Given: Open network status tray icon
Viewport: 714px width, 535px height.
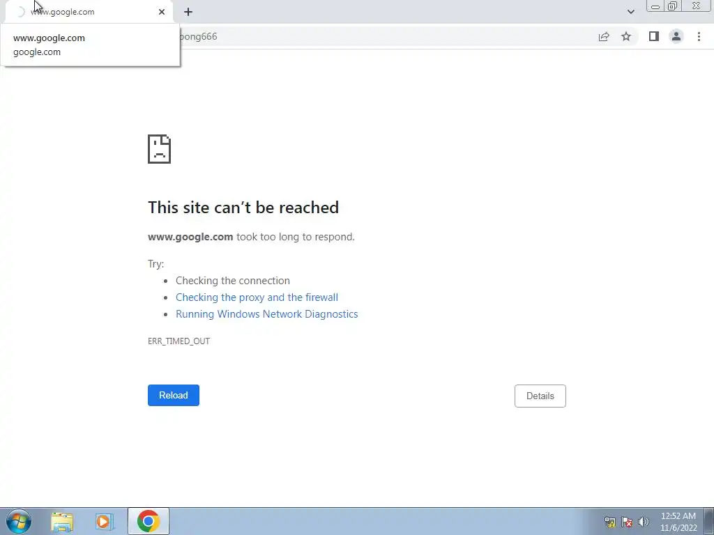Looking at the screenshot, I should tap(609, 522).
